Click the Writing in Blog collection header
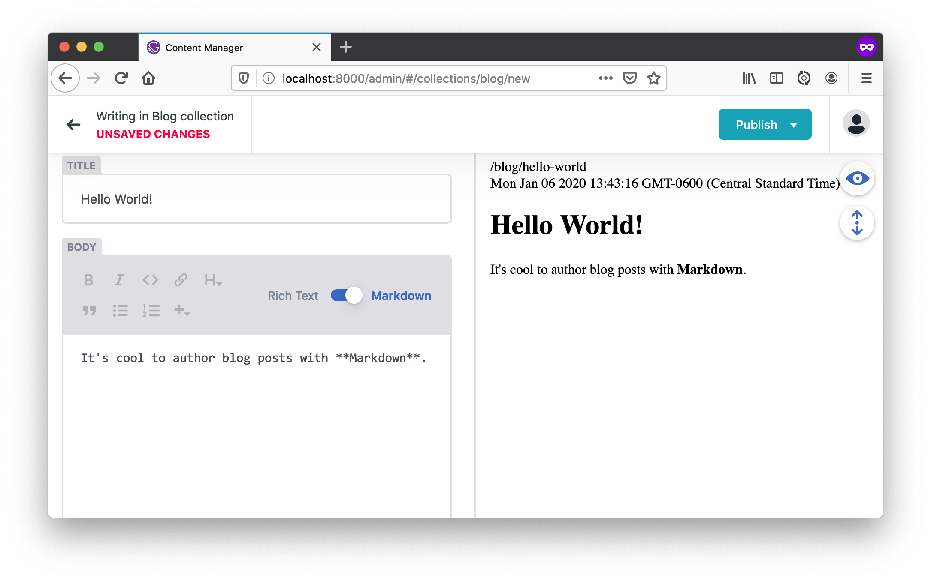Image resolution: width=931 pixels, height=581 pixels. pos(165,116)
